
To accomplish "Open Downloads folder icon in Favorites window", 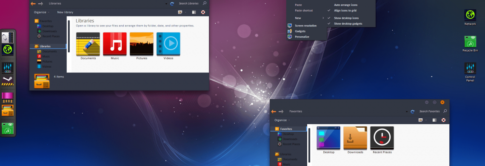I will click(355, 137).
